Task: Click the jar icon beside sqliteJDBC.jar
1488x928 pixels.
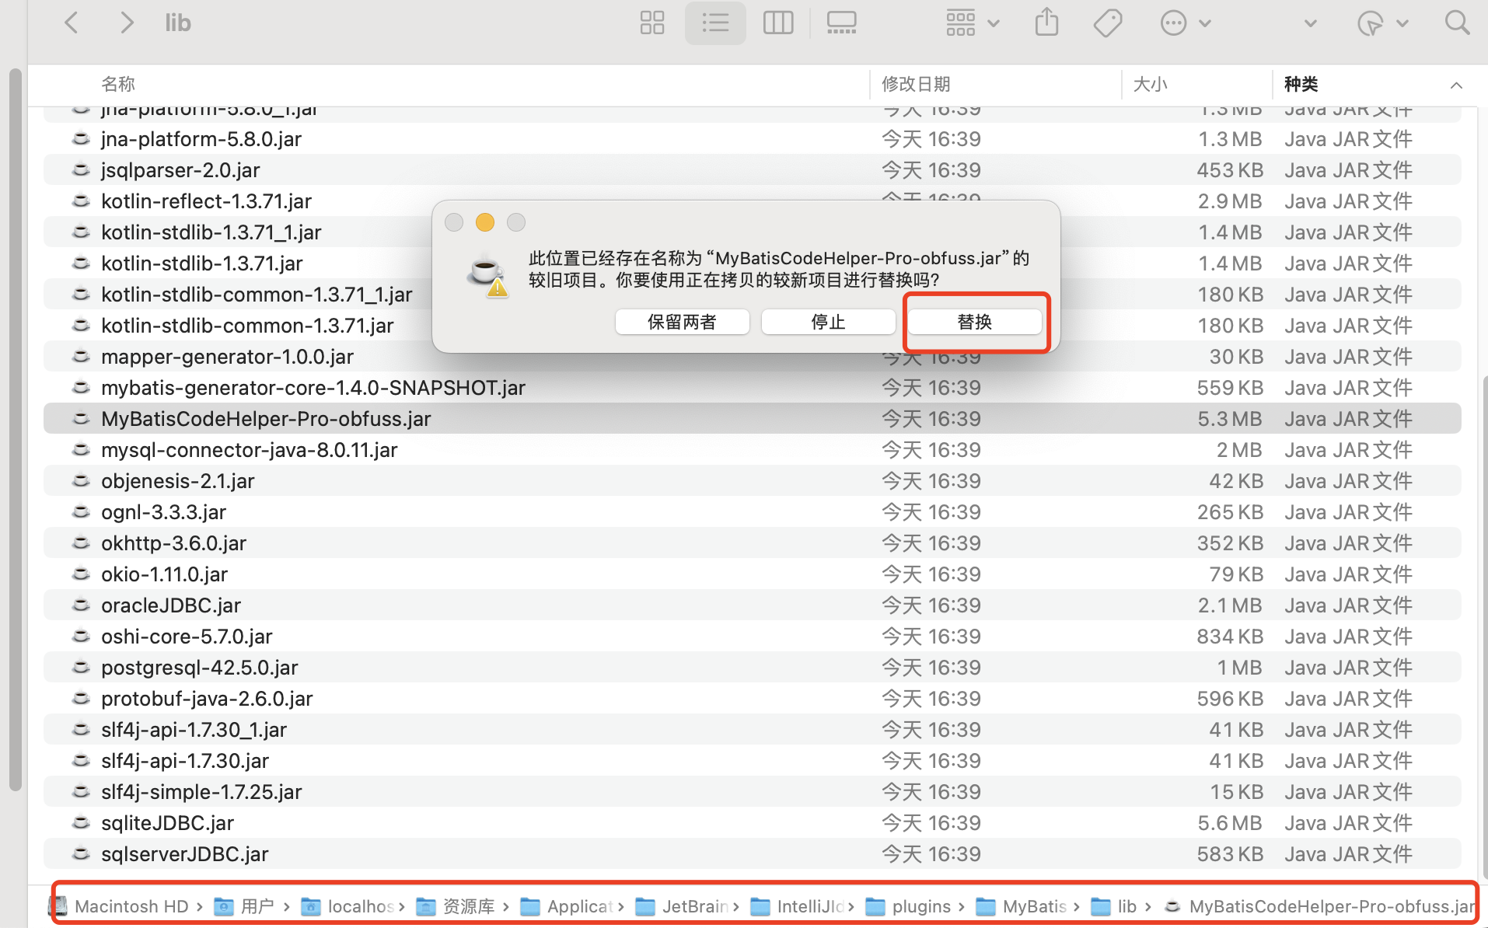Action: click(x=80, y=822)
